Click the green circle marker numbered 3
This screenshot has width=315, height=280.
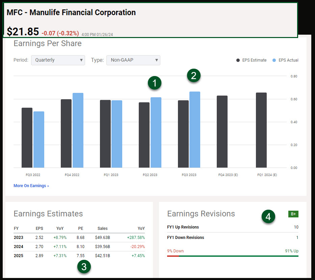(84, 267)
